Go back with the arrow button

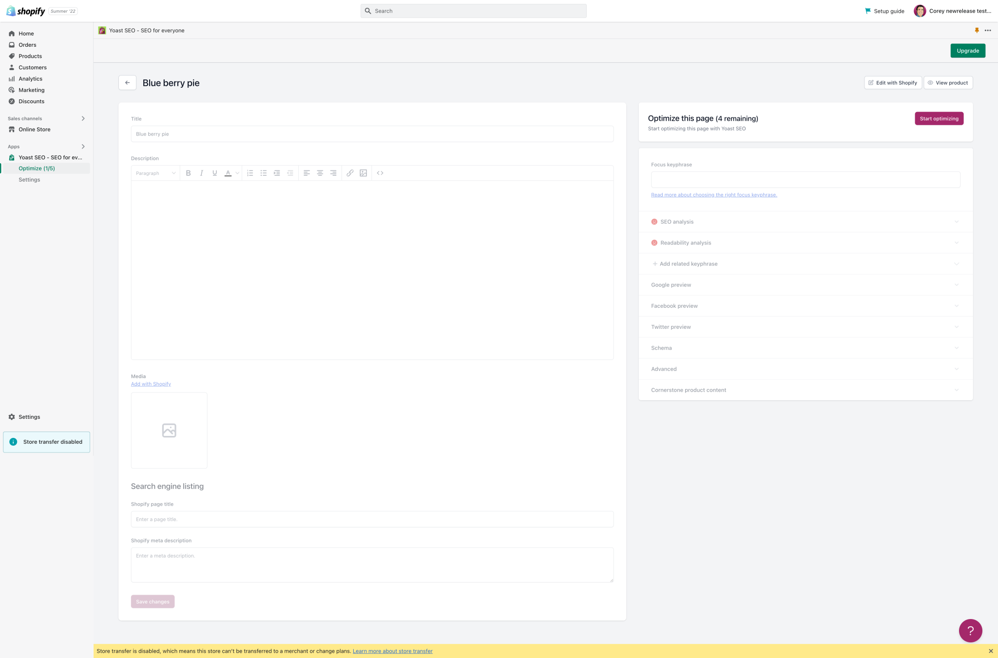[x=127, y=83]
